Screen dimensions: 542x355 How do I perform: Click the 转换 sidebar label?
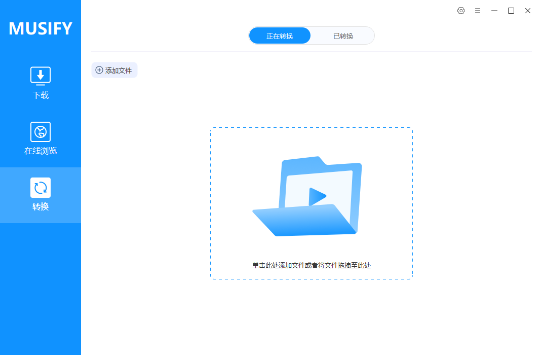point(41,206)
